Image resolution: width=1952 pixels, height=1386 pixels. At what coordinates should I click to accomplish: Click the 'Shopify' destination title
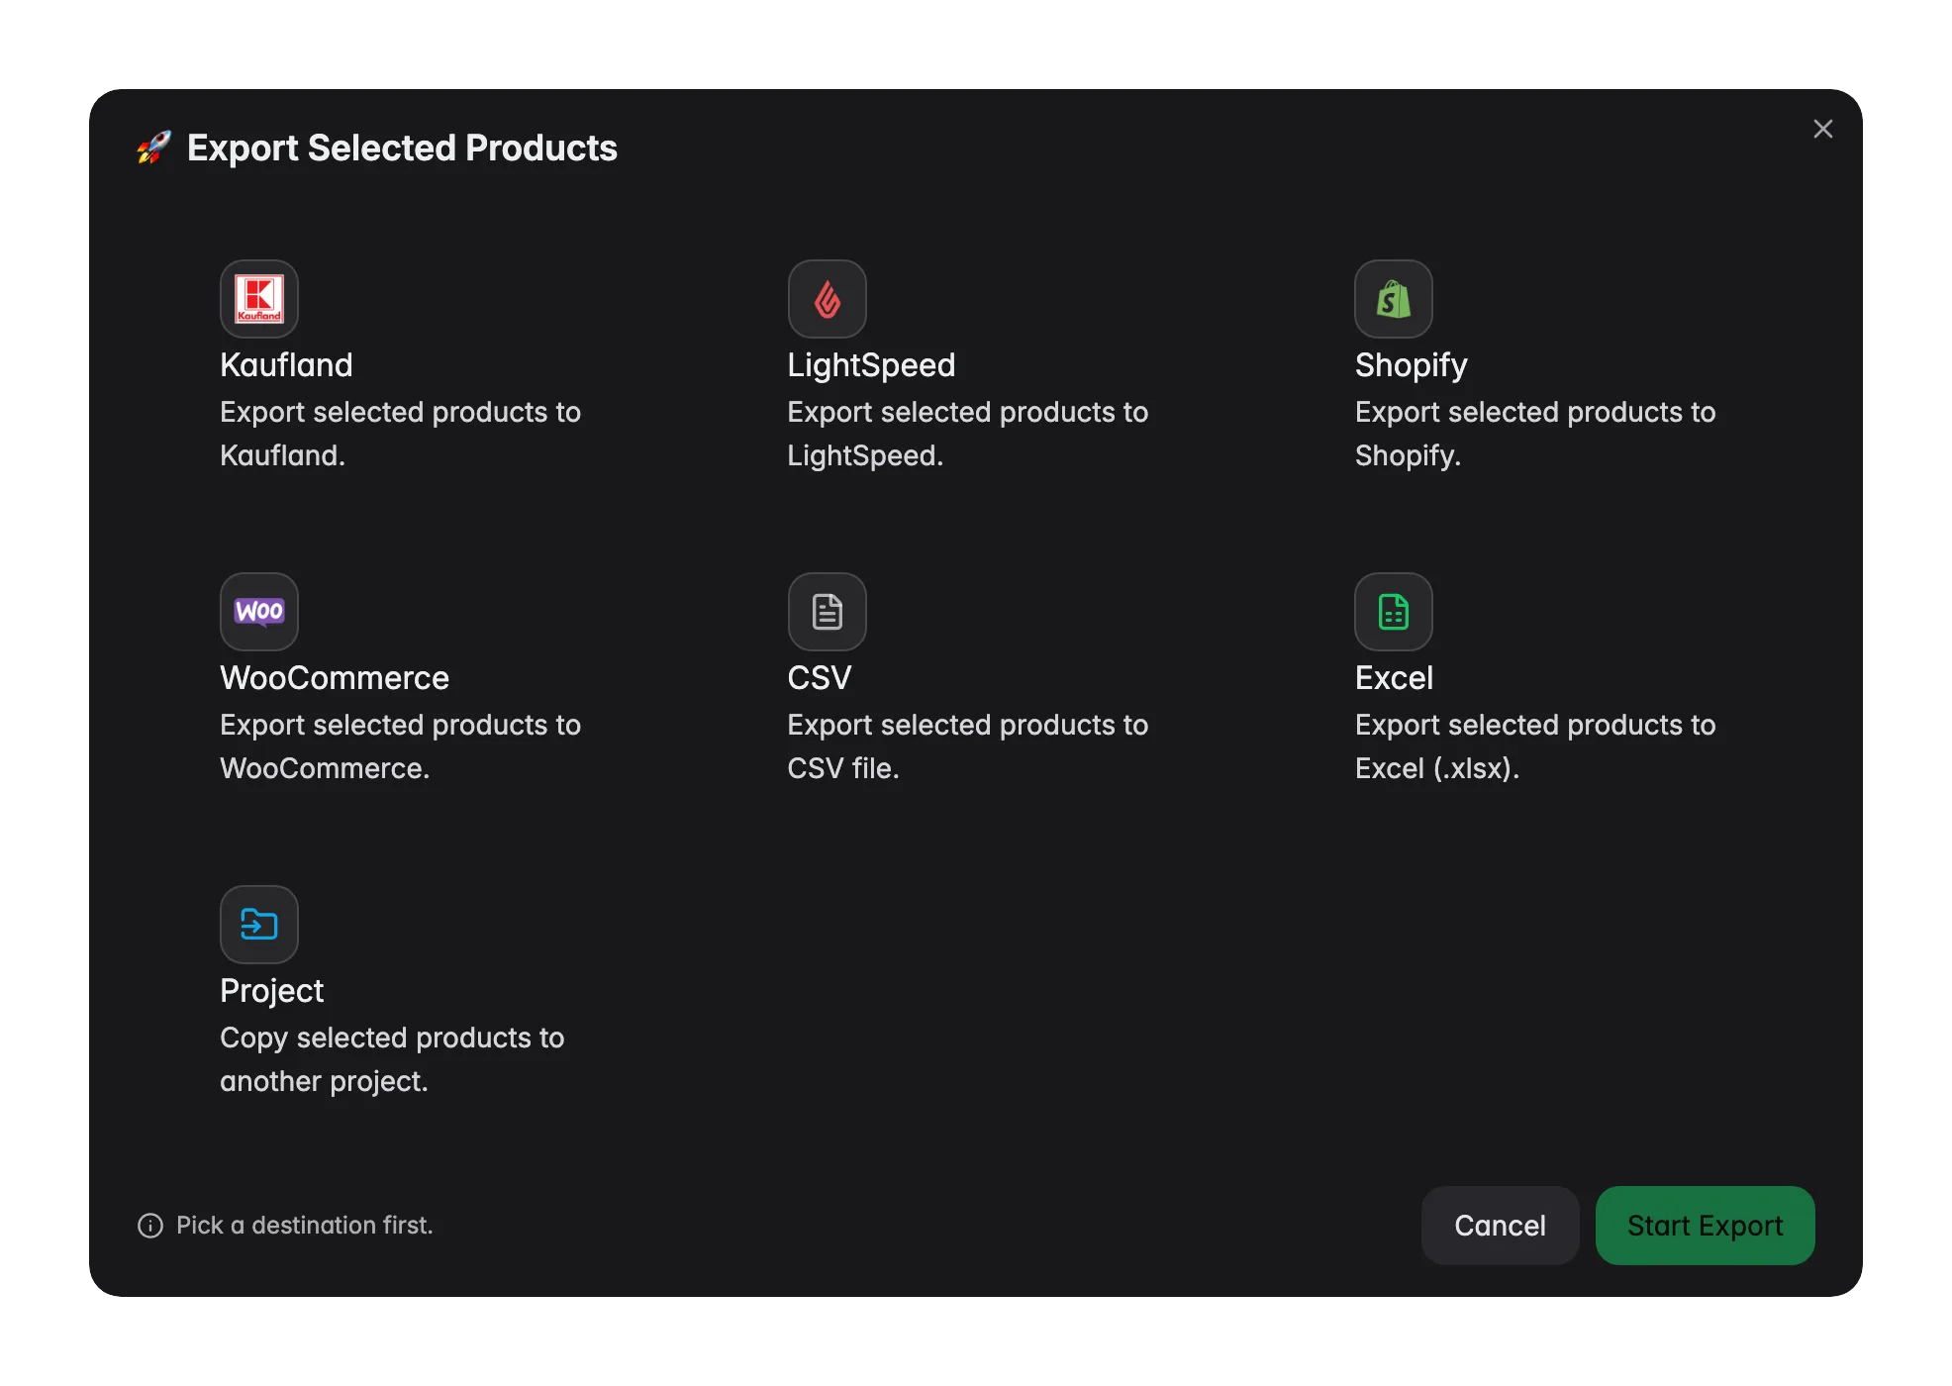pos(1411,365)
